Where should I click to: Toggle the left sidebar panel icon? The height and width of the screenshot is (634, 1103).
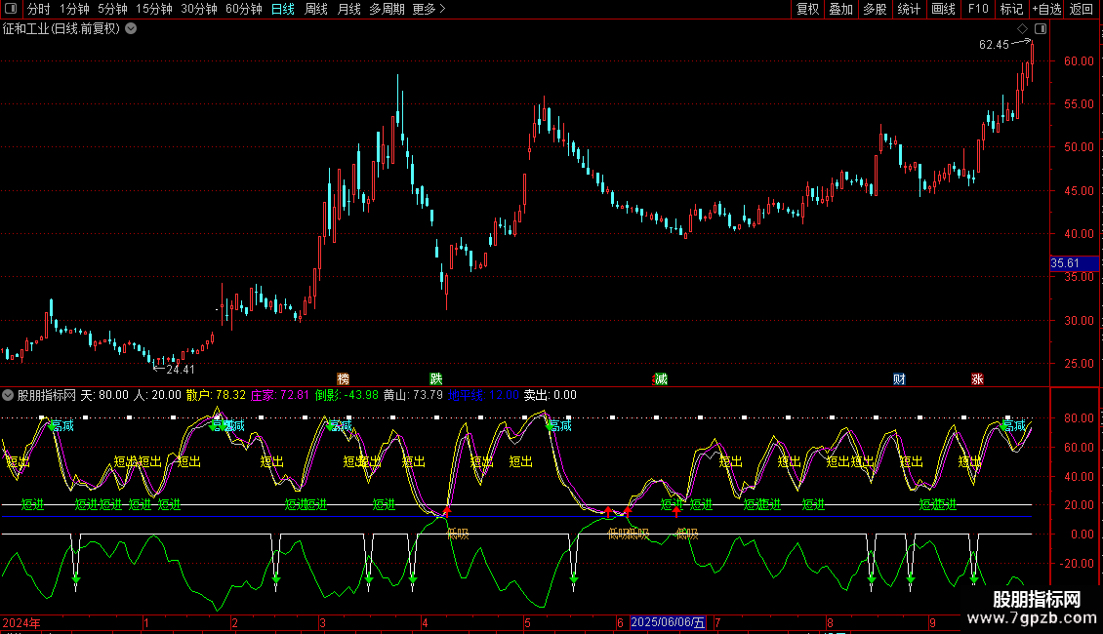11,9
